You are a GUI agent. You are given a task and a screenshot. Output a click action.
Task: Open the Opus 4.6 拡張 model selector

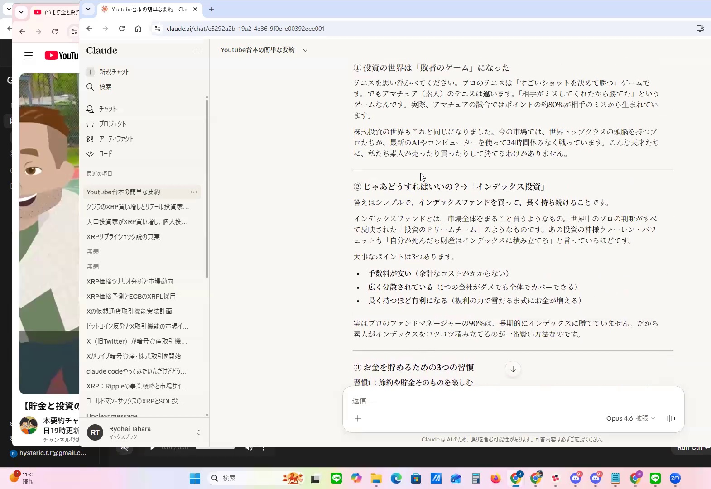[x=630, y=418]
